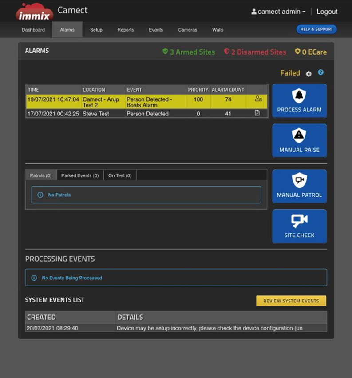The image size is (352, 378).
Task: Click alarm count value 74
Action: point(228,99)
